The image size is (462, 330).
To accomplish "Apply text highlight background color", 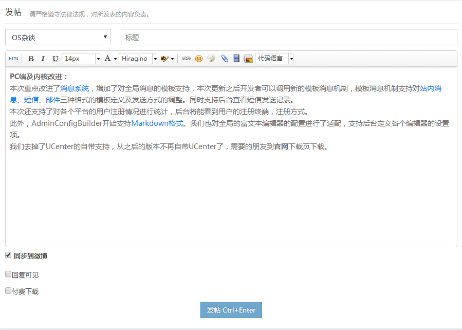I will [x=164, y=59].
